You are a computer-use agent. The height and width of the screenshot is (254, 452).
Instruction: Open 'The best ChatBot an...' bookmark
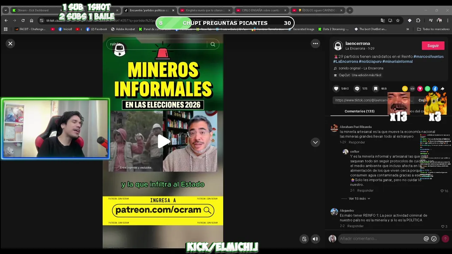tap(370, 29)
